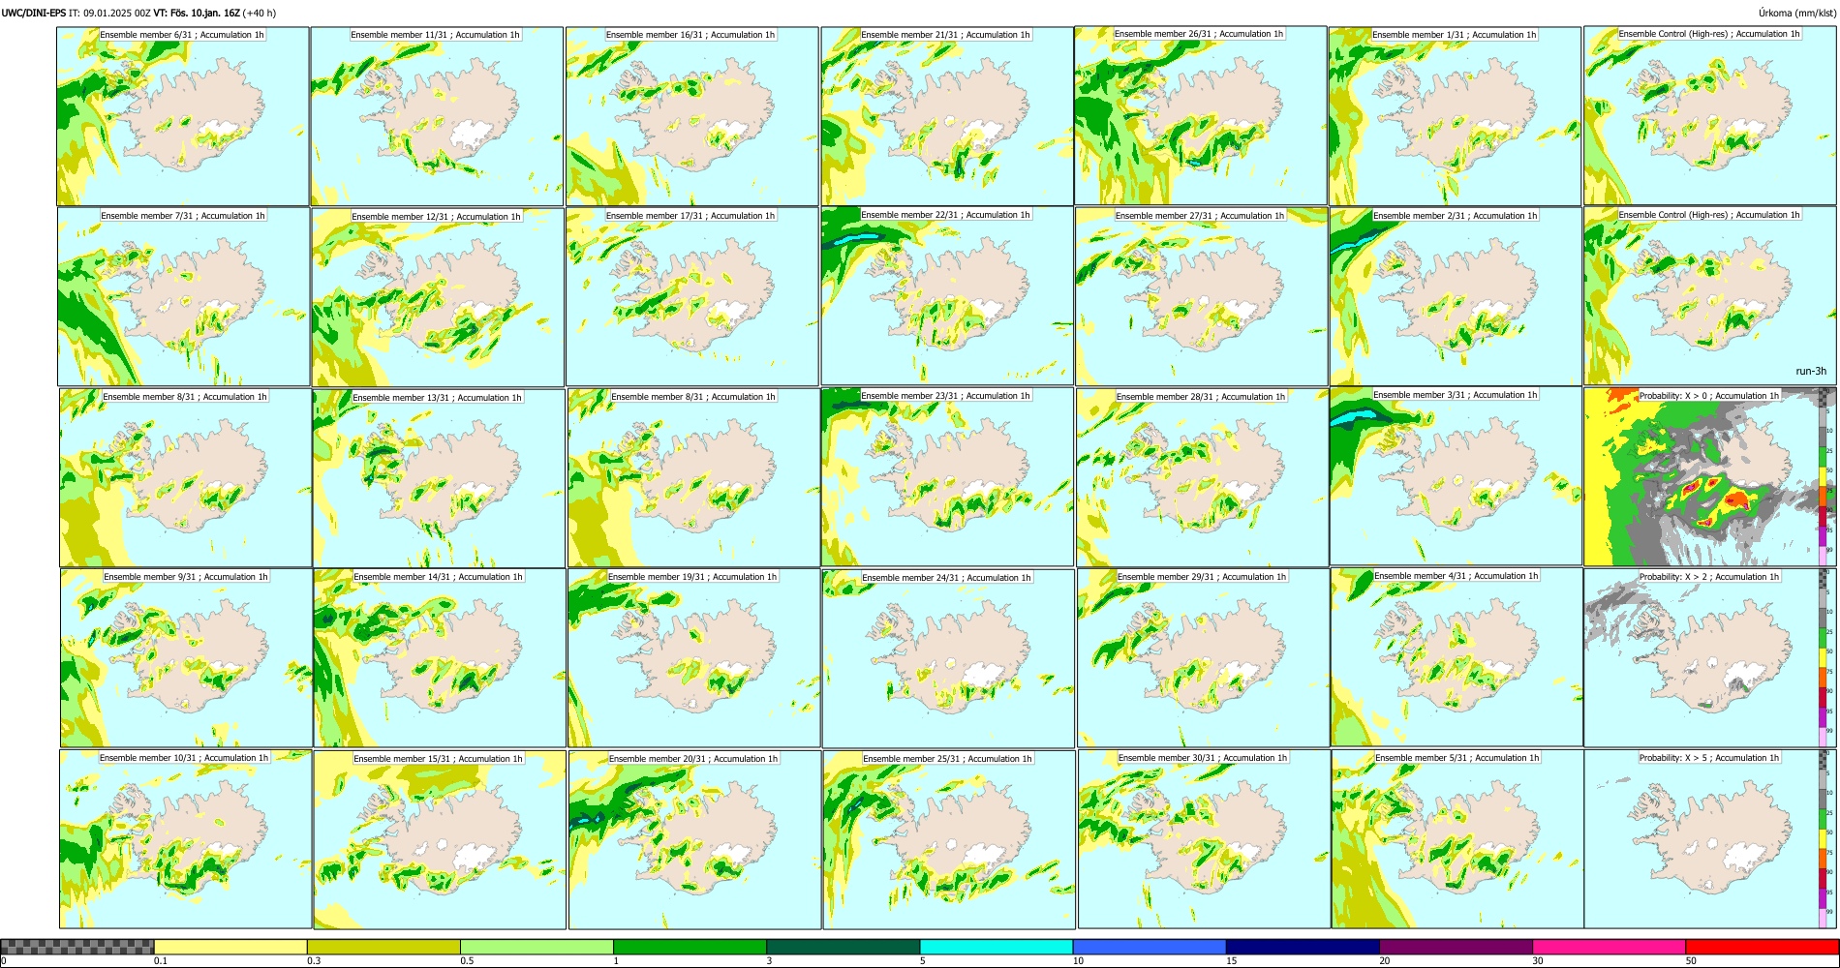Select the Ensemble member 9/31 map
1840x968 pixels.
pyautogui.click(x=186, y=658)
